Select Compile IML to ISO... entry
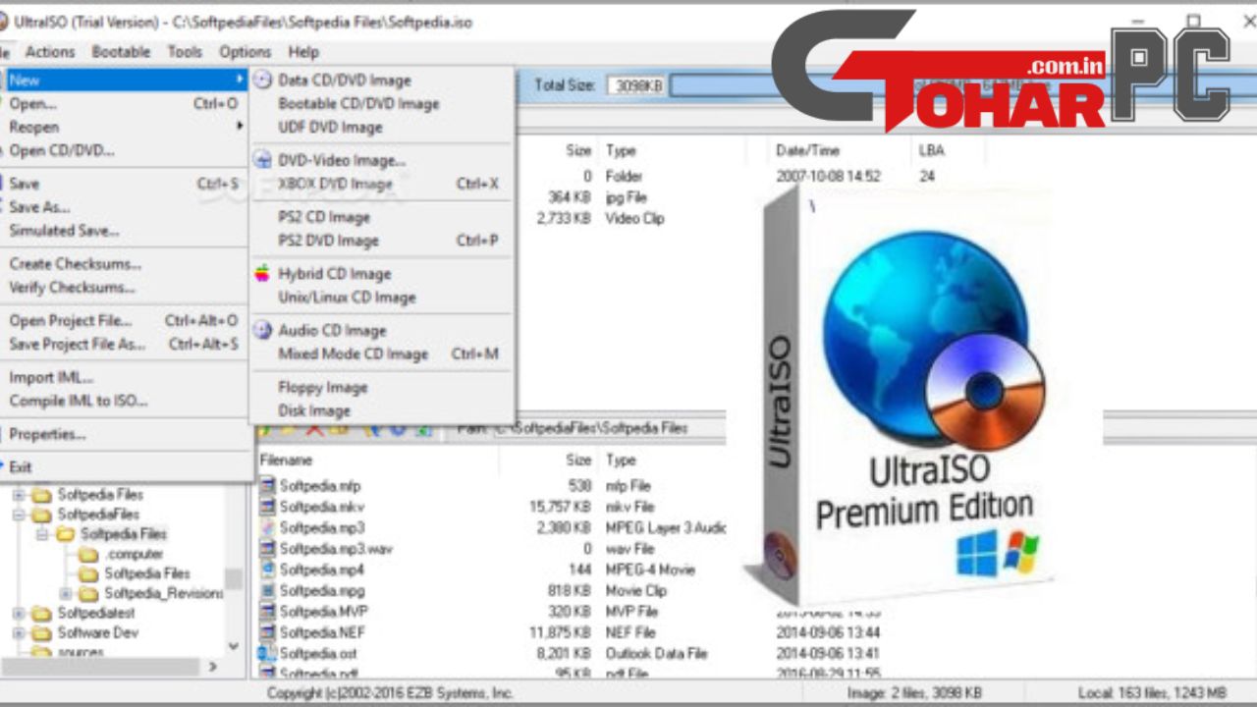The height and width of the screenshot is (707, 1257). pos(124,402)
